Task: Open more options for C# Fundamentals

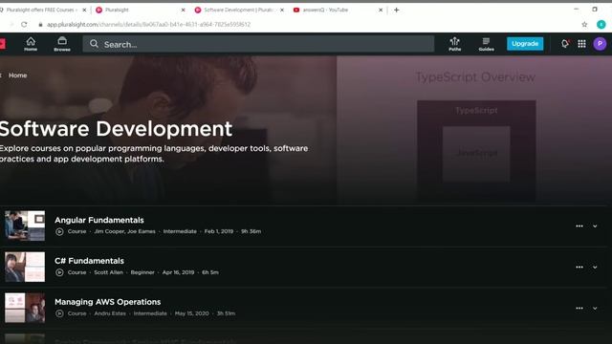Action: click(579, 268)
